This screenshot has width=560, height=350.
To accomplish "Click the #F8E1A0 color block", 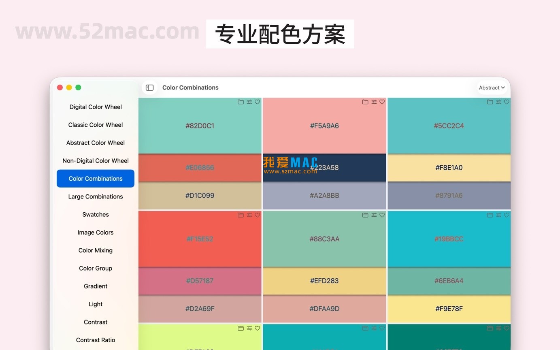I will 449,167.
